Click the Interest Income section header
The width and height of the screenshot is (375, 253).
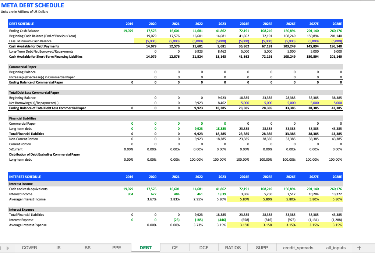[x=21, y=184]
